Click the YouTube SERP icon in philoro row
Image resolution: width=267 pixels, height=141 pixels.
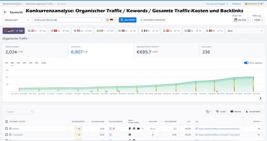(x=138, y=129)
